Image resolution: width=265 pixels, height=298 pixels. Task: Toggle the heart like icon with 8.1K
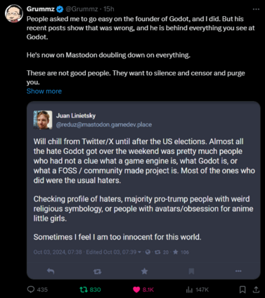click(136, 290)
